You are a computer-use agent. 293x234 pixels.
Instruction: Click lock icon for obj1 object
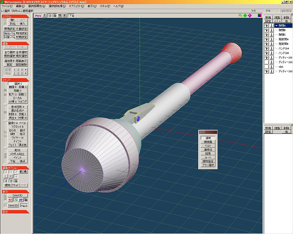tap(271, 67)
